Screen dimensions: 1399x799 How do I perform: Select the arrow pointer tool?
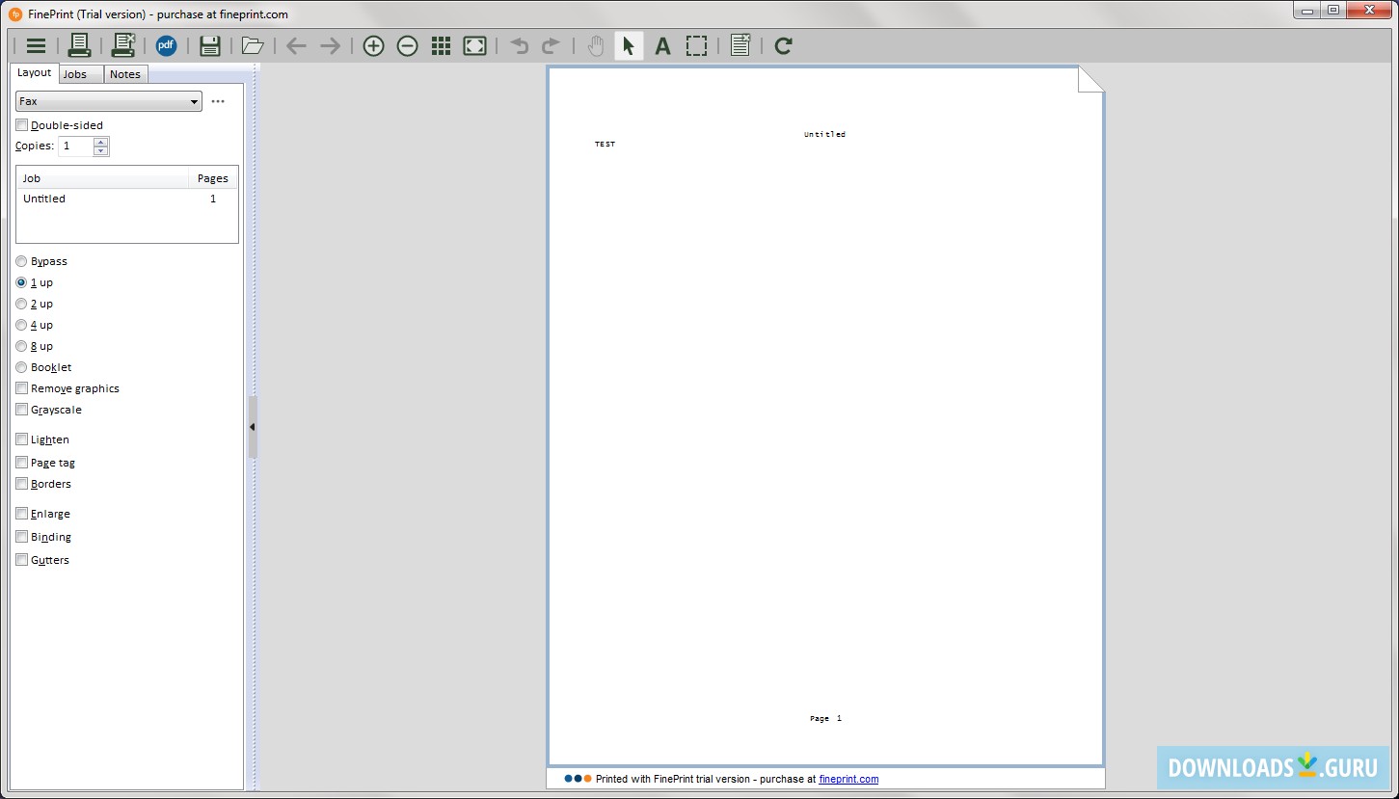(x=629, y=46)
